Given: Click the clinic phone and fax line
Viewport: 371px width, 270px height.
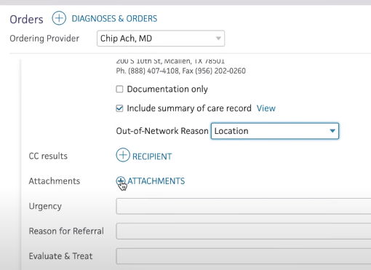Looking at the screenshot, I should tap(180, 71).
